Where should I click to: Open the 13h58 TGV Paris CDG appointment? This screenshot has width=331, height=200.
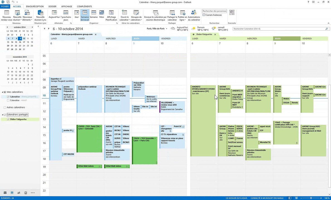coord(89,139)
